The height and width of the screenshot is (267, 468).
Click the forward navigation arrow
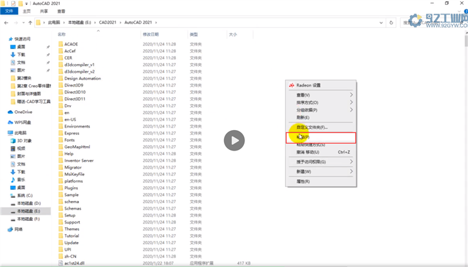(x=16, y=22)
